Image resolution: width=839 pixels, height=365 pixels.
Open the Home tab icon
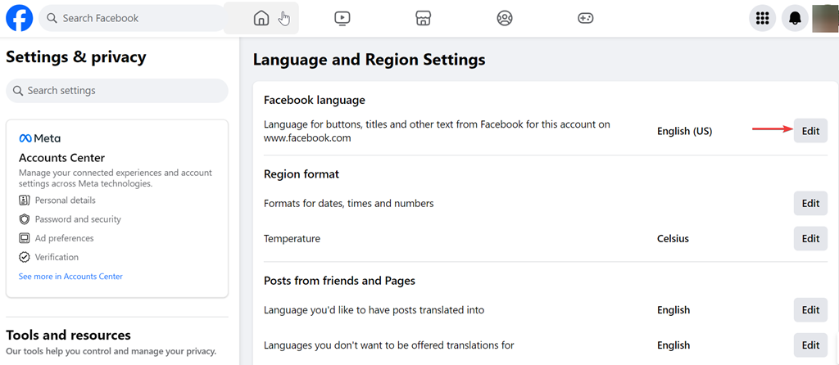point(261,18)
